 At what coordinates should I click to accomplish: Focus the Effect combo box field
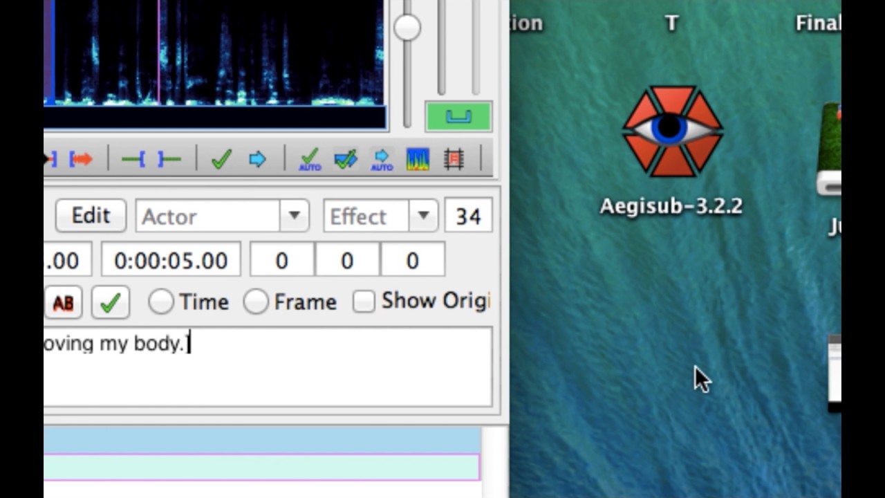pyautogui.click(x=366, y=216)
